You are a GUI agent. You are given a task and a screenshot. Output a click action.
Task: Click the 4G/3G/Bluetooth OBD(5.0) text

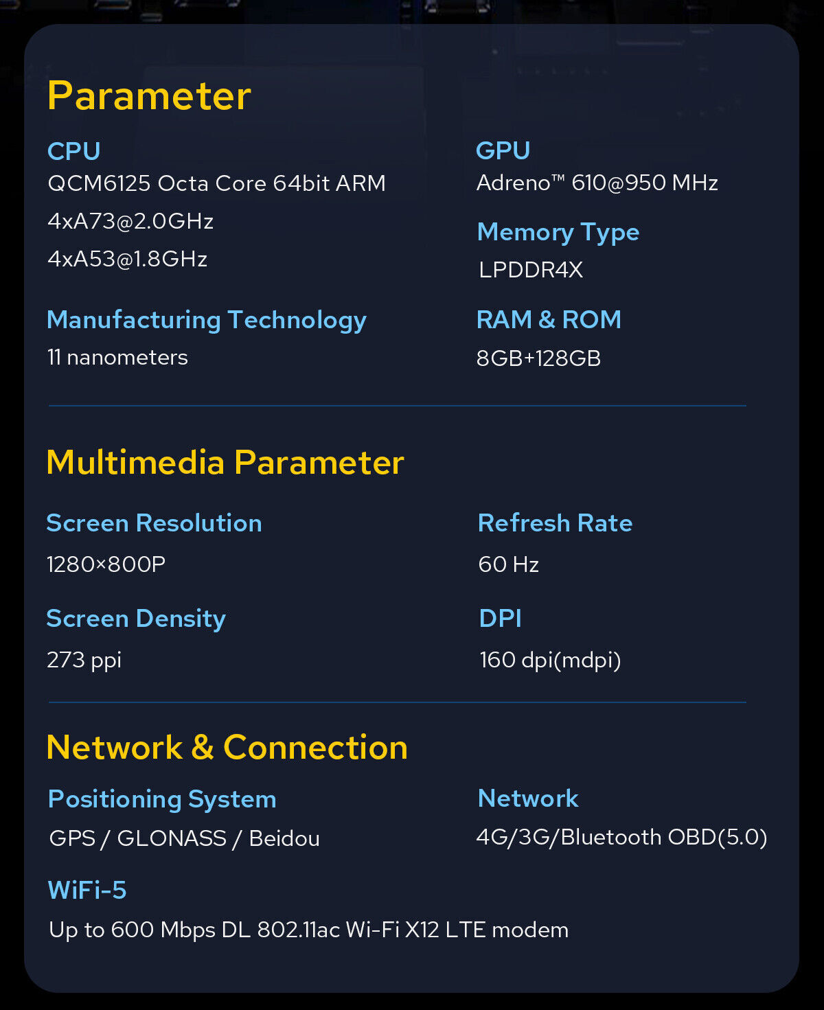[622, 838]
